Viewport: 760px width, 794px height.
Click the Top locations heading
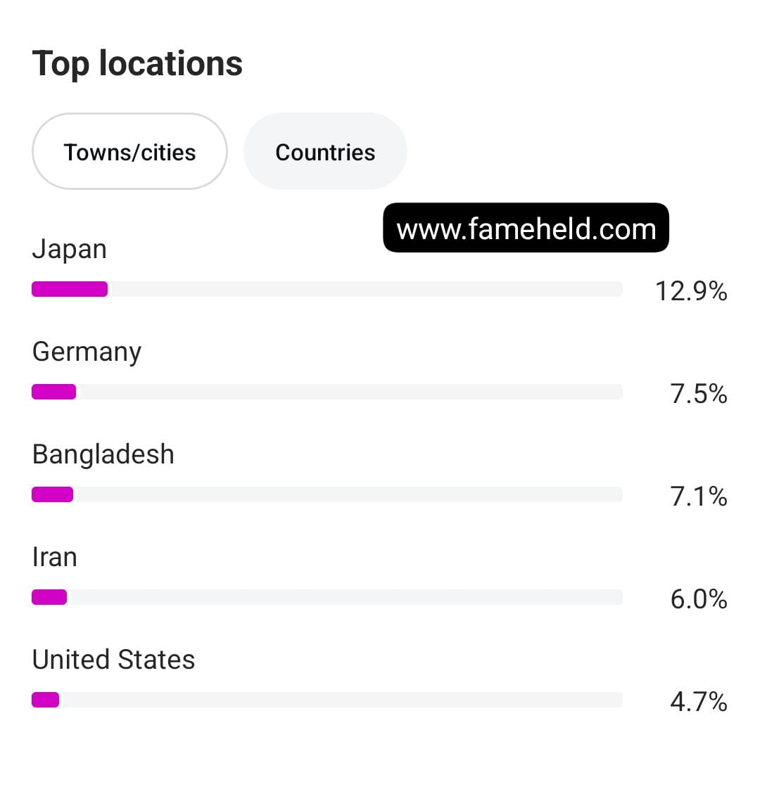pos(138,64)
